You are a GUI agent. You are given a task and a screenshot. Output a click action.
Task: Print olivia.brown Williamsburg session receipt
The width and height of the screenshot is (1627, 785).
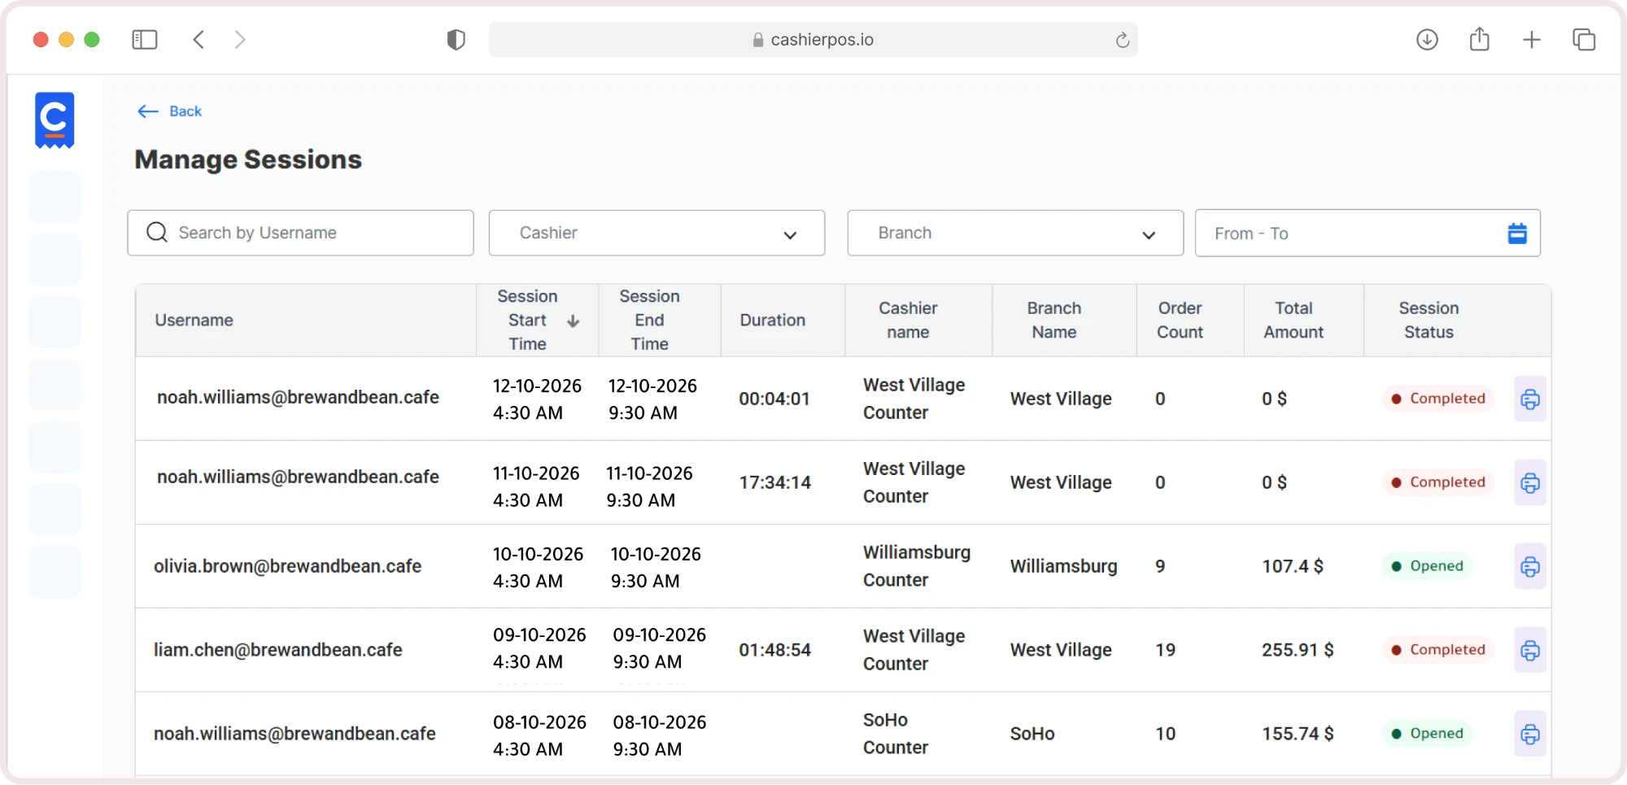pos(1529,566)
